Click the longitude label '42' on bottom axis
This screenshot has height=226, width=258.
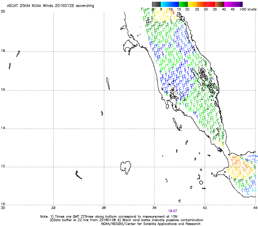pyautogui.click(x=205, y=208)
